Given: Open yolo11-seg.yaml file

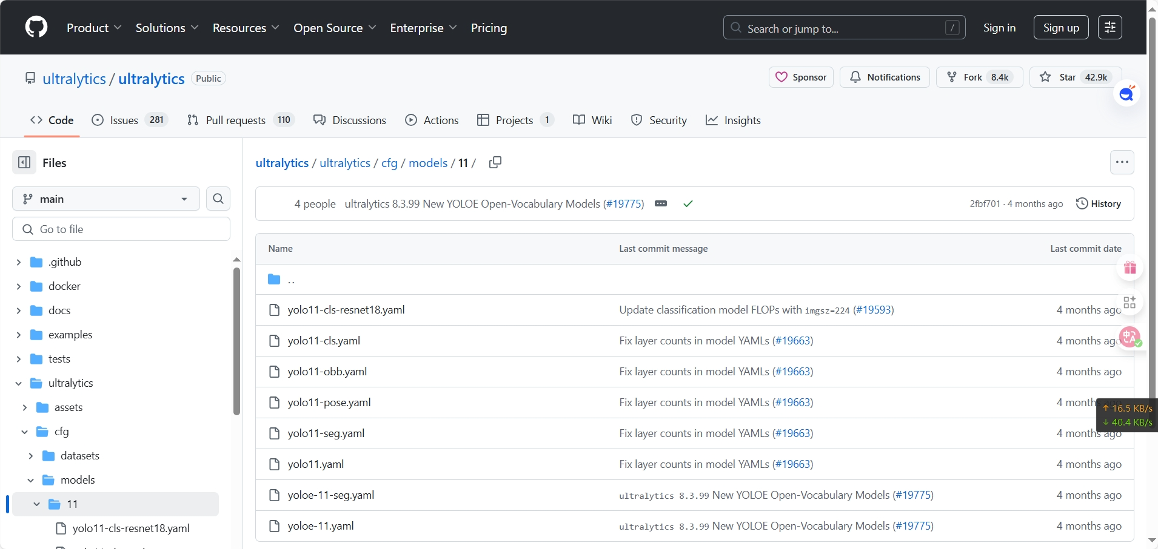Looking at the screenshot, I should point(326,433).
